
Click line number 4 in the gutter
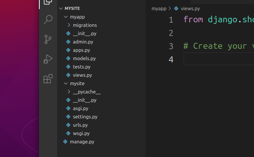click(171, 59)
